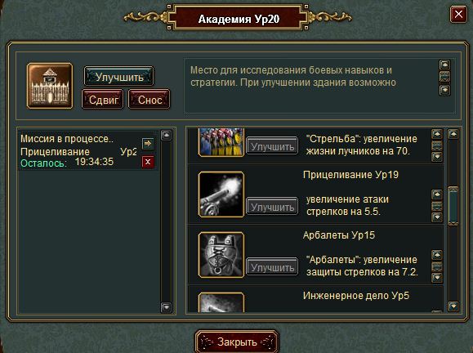Click Улучшить for Арбалеты Ур15
Image resolution: width=473 pixels, height=353 pixels.
point(272,267)
